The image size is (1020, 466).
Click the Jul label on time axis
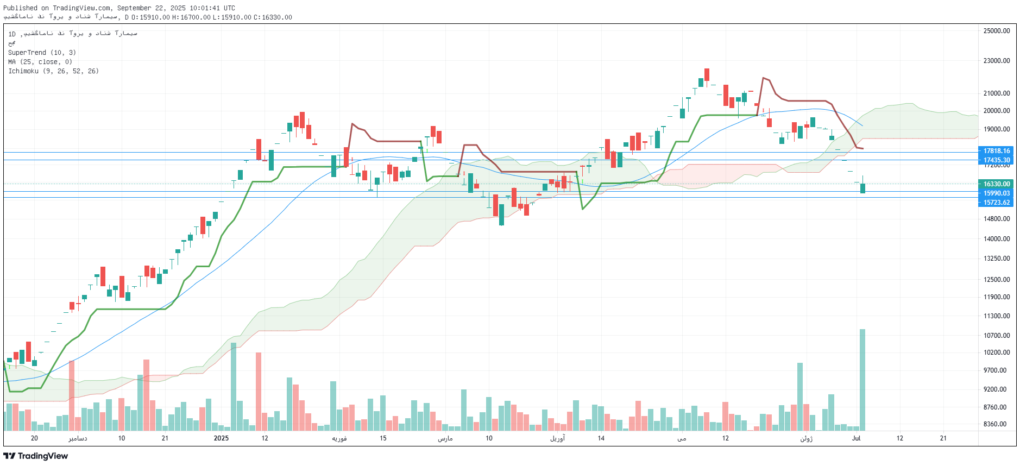coord(856,438)
